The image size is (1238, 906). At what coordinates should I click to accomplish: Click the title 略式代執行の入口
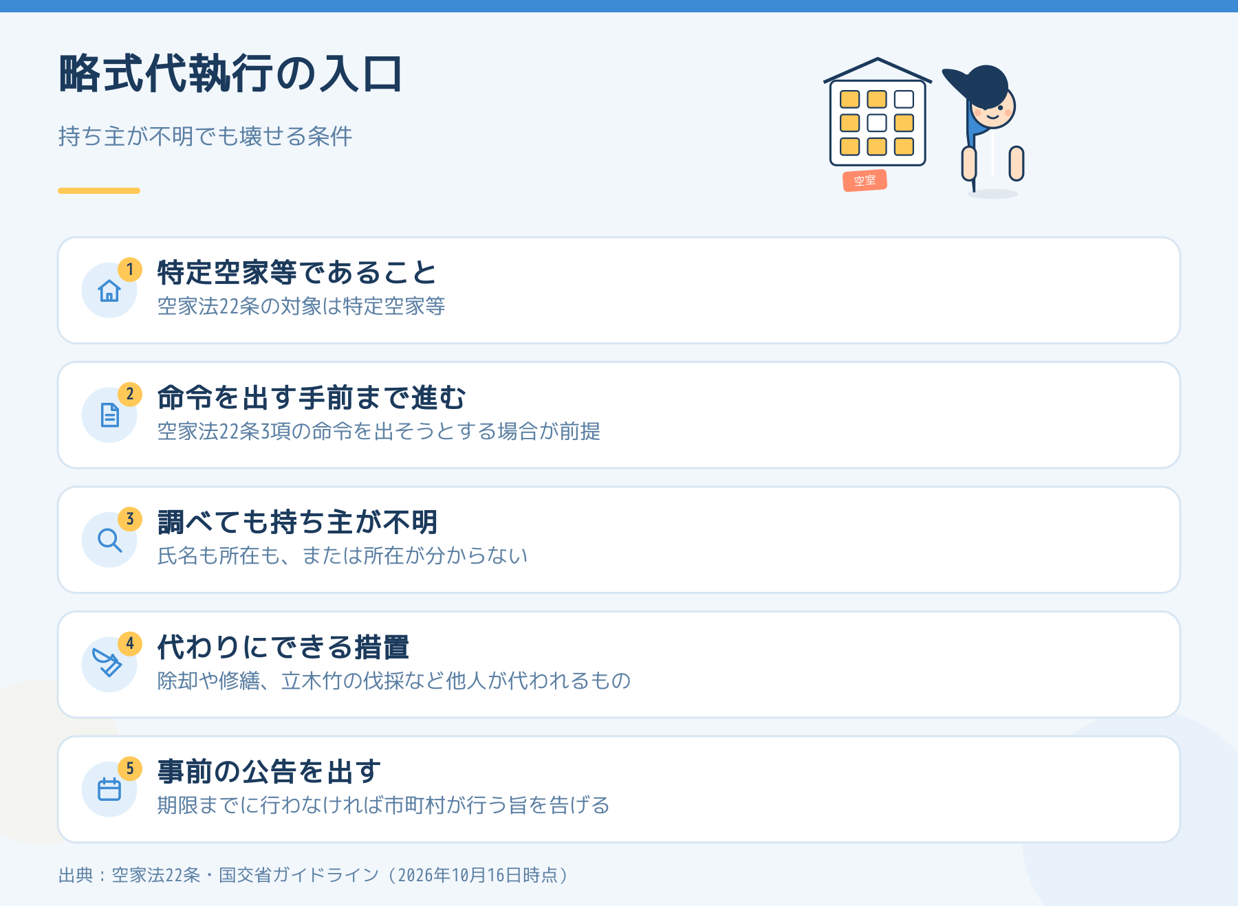(x=230, y=74)
